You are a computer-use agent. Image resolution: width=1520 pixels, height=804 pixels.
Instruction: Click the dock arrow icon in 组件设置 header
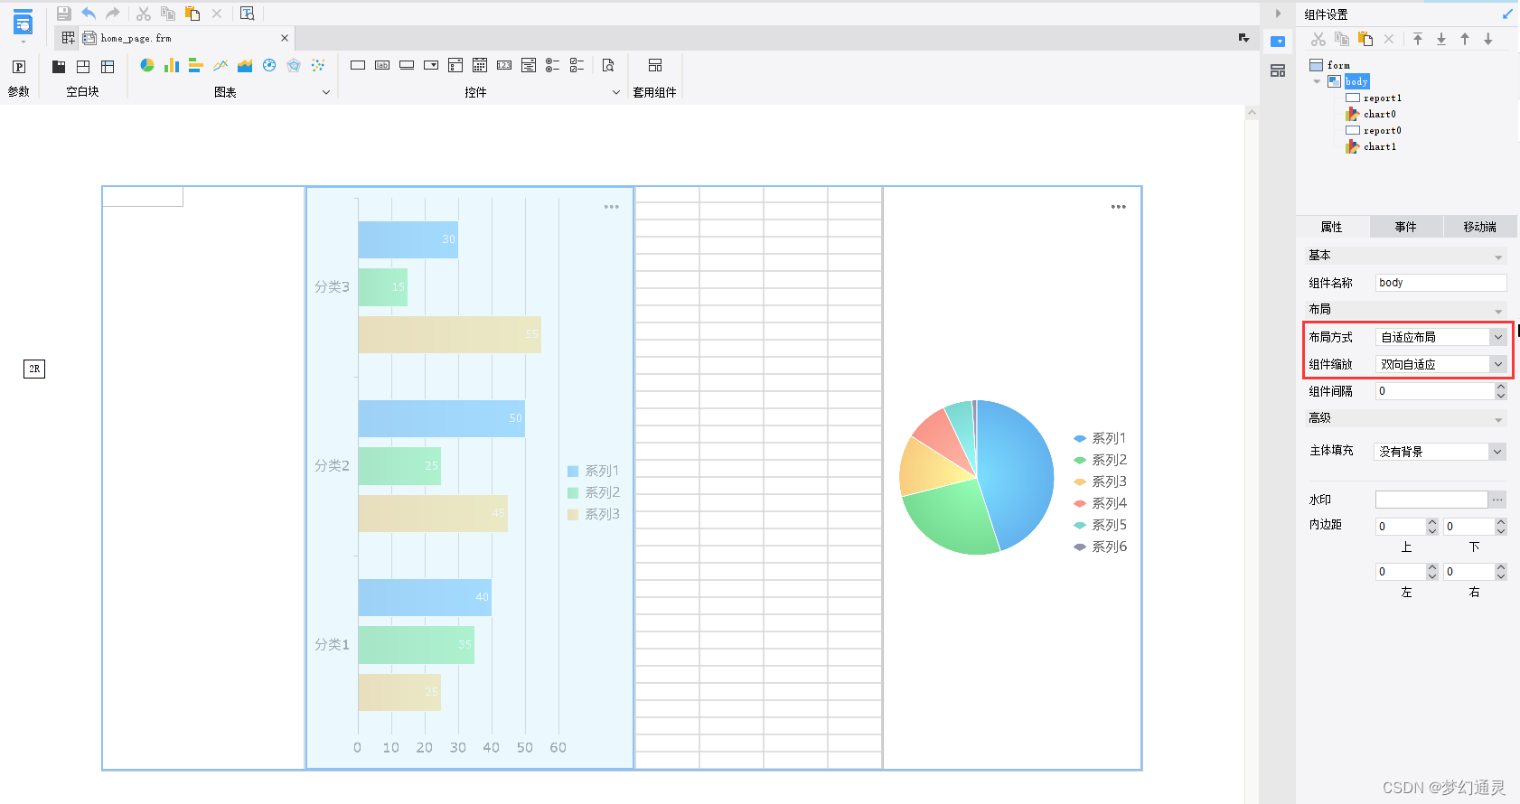point(1507,14)
